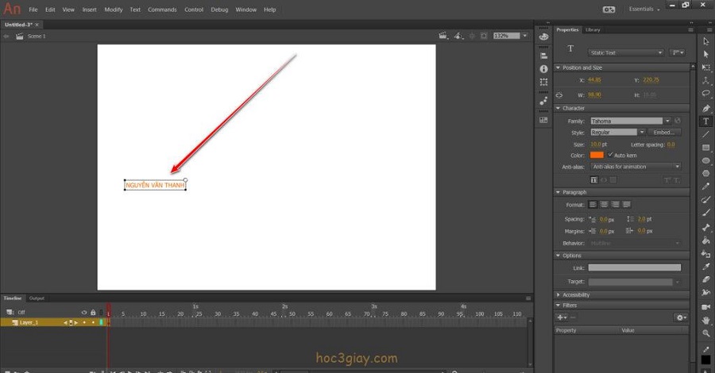Expand the Accessibility section
The image size is (715, 373).
pos(558,294)
